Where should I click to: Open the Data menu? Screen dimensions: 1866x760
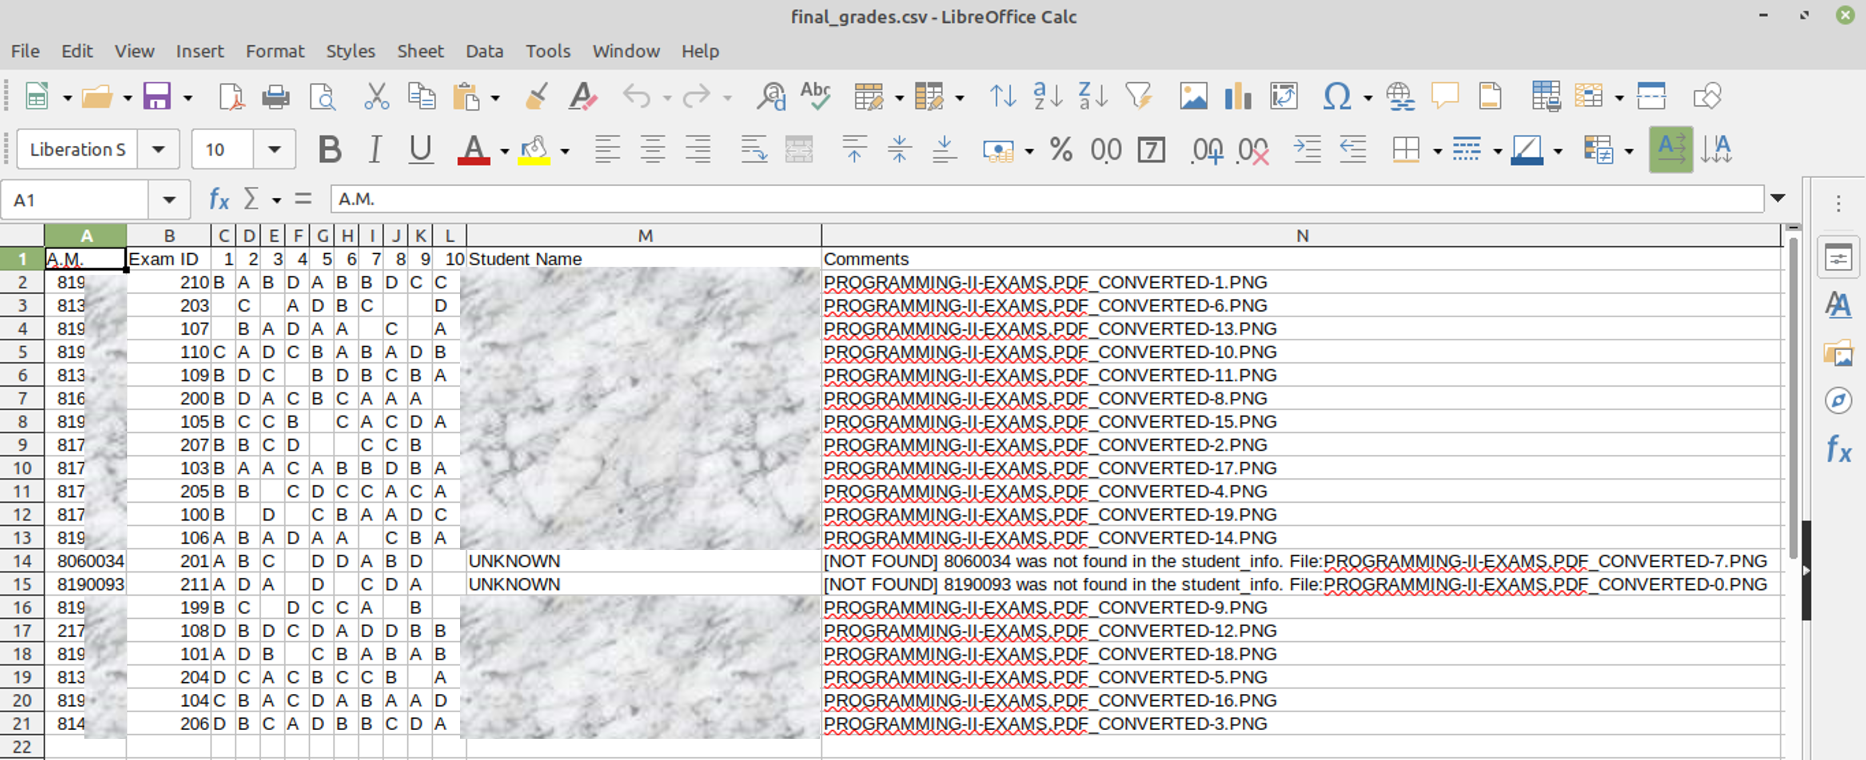coord(484,52)
